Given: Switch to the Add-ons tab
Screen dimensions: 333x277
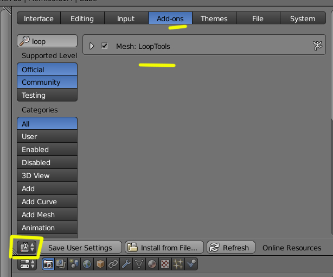Looking at the screenshot, I should 170,18.
